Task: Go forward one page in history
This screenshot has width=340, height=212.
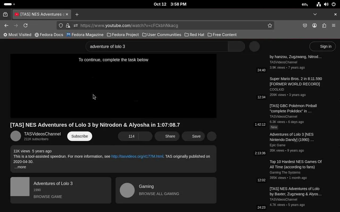Action: [x=16, y=25]
